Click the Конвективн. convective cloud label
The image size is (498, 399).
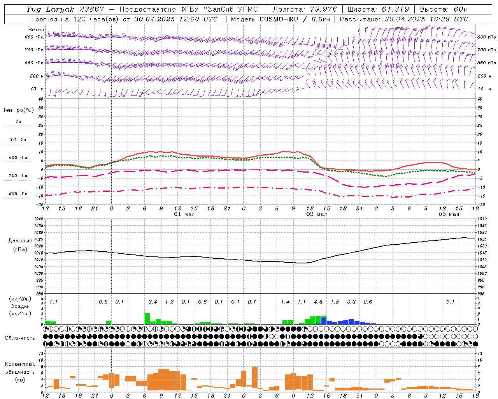pyautogui.click(x=20, y=364)
